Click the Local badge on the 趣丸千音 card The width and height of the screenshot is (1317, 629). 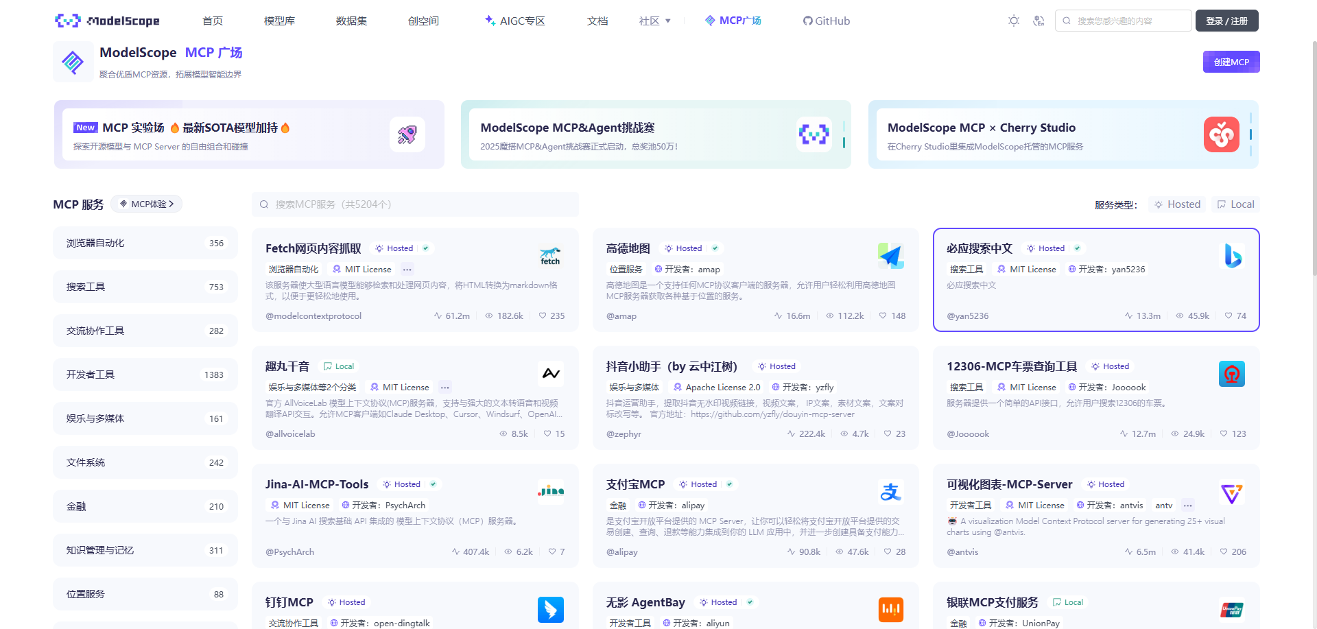339,366
